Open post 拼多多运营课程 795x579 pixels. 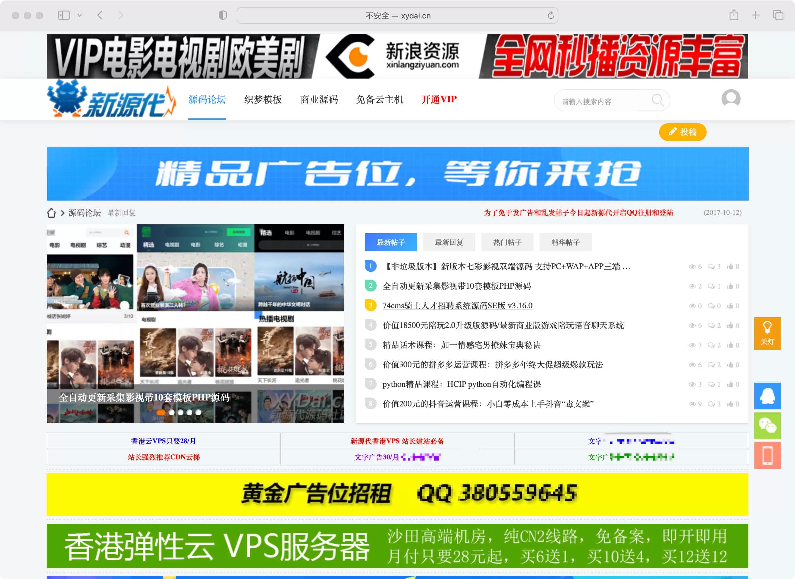(493, 365)
